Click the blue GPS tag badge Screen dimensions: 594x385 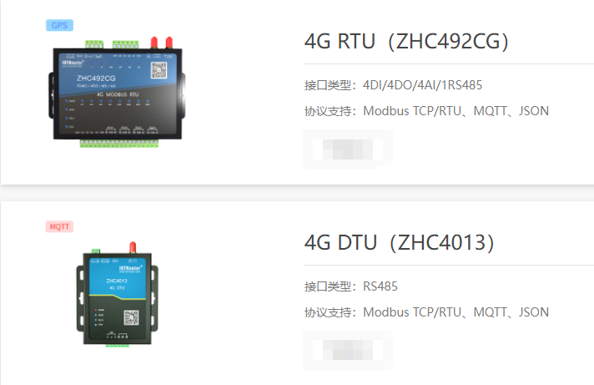point(59,25)
